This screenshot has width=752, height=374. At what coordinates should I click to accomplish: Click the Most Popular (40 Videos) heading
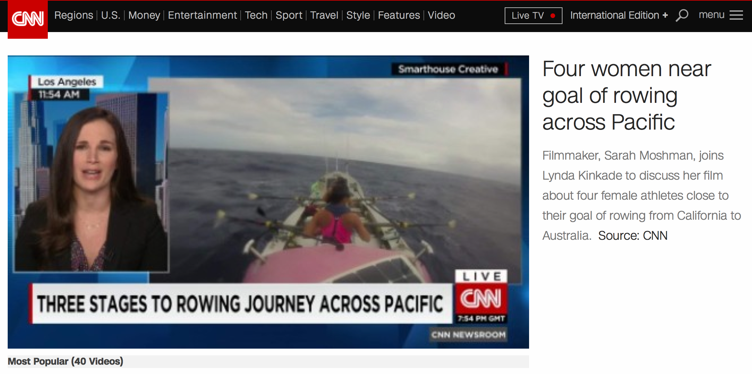tap(66, 361)
